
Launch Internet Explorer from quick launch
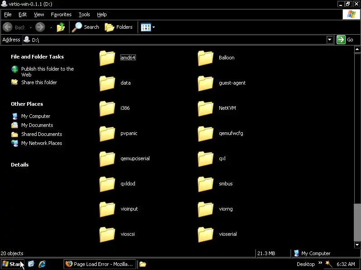coord(42,264)
